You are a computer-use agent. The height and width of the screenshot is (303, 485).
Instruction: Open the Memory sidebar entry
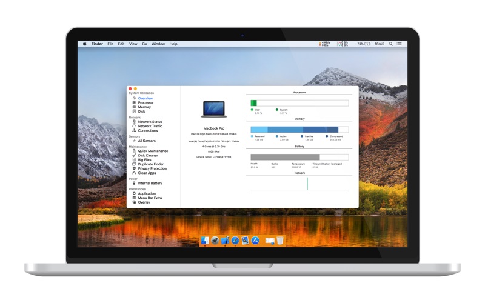pos(144,107)
